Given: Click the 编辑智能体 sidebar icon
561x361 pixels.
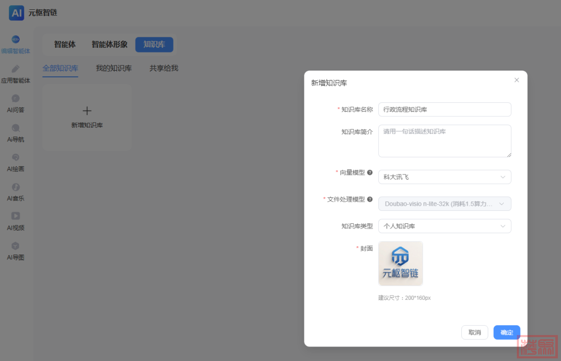Looking at the screenshot, I should (x=16, y=40).
